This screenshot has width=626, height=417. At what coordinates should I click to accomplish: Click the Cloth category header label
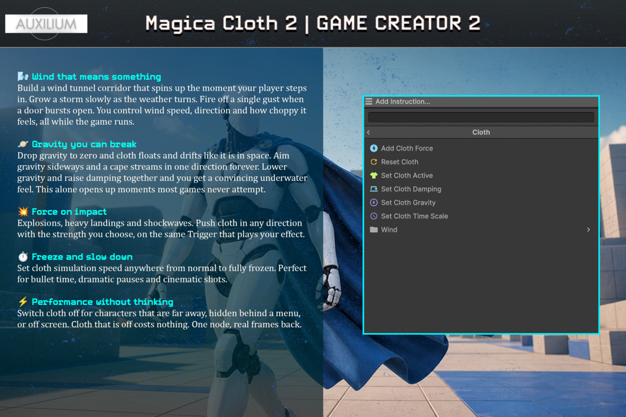click(x=481, y=132)
